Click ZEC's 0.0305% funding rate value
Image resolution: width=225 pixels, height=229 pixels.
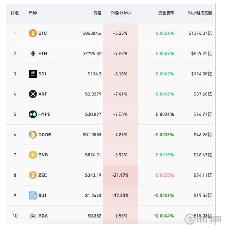(x=165, y=175)
